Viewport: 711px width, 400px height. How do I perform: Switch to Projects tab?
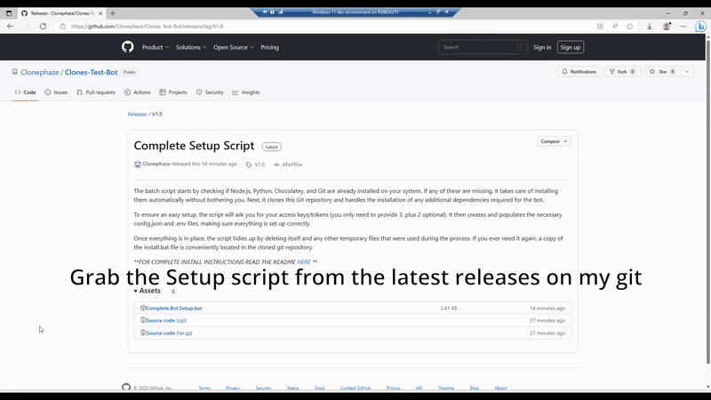172,92
